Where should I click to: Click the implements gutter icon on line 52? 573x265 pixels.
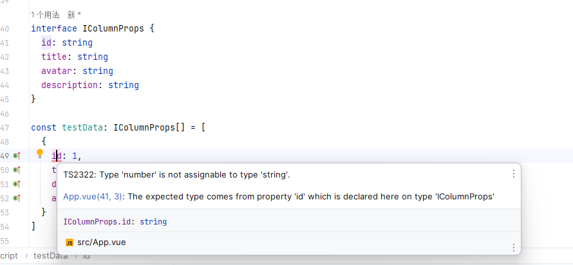(17, 198)
